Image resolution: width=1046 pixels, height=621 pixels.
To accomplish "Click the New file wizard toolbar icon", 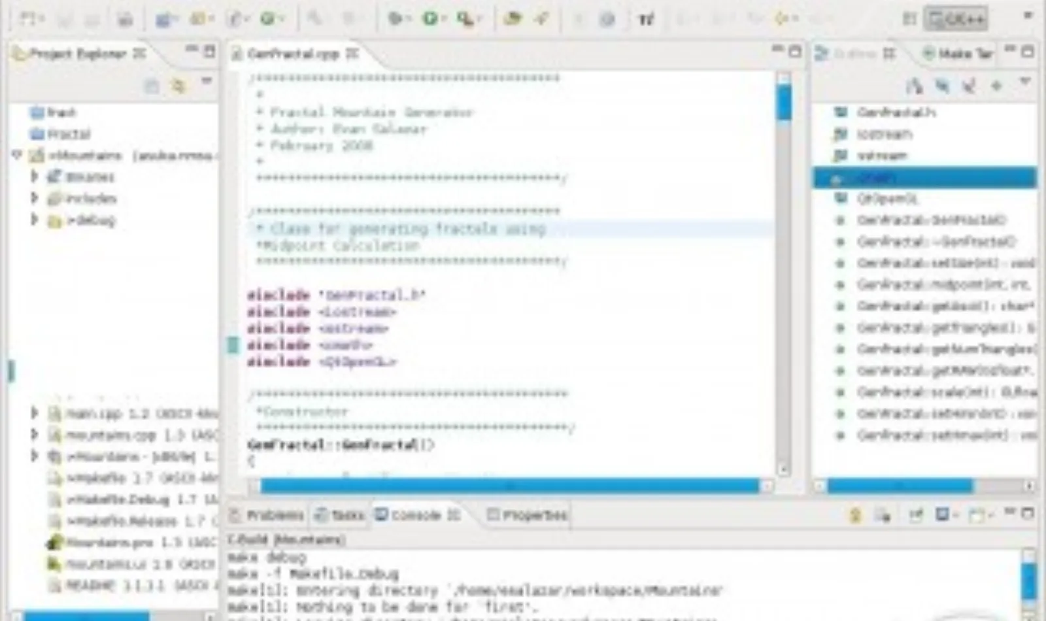I will [27, 18].
